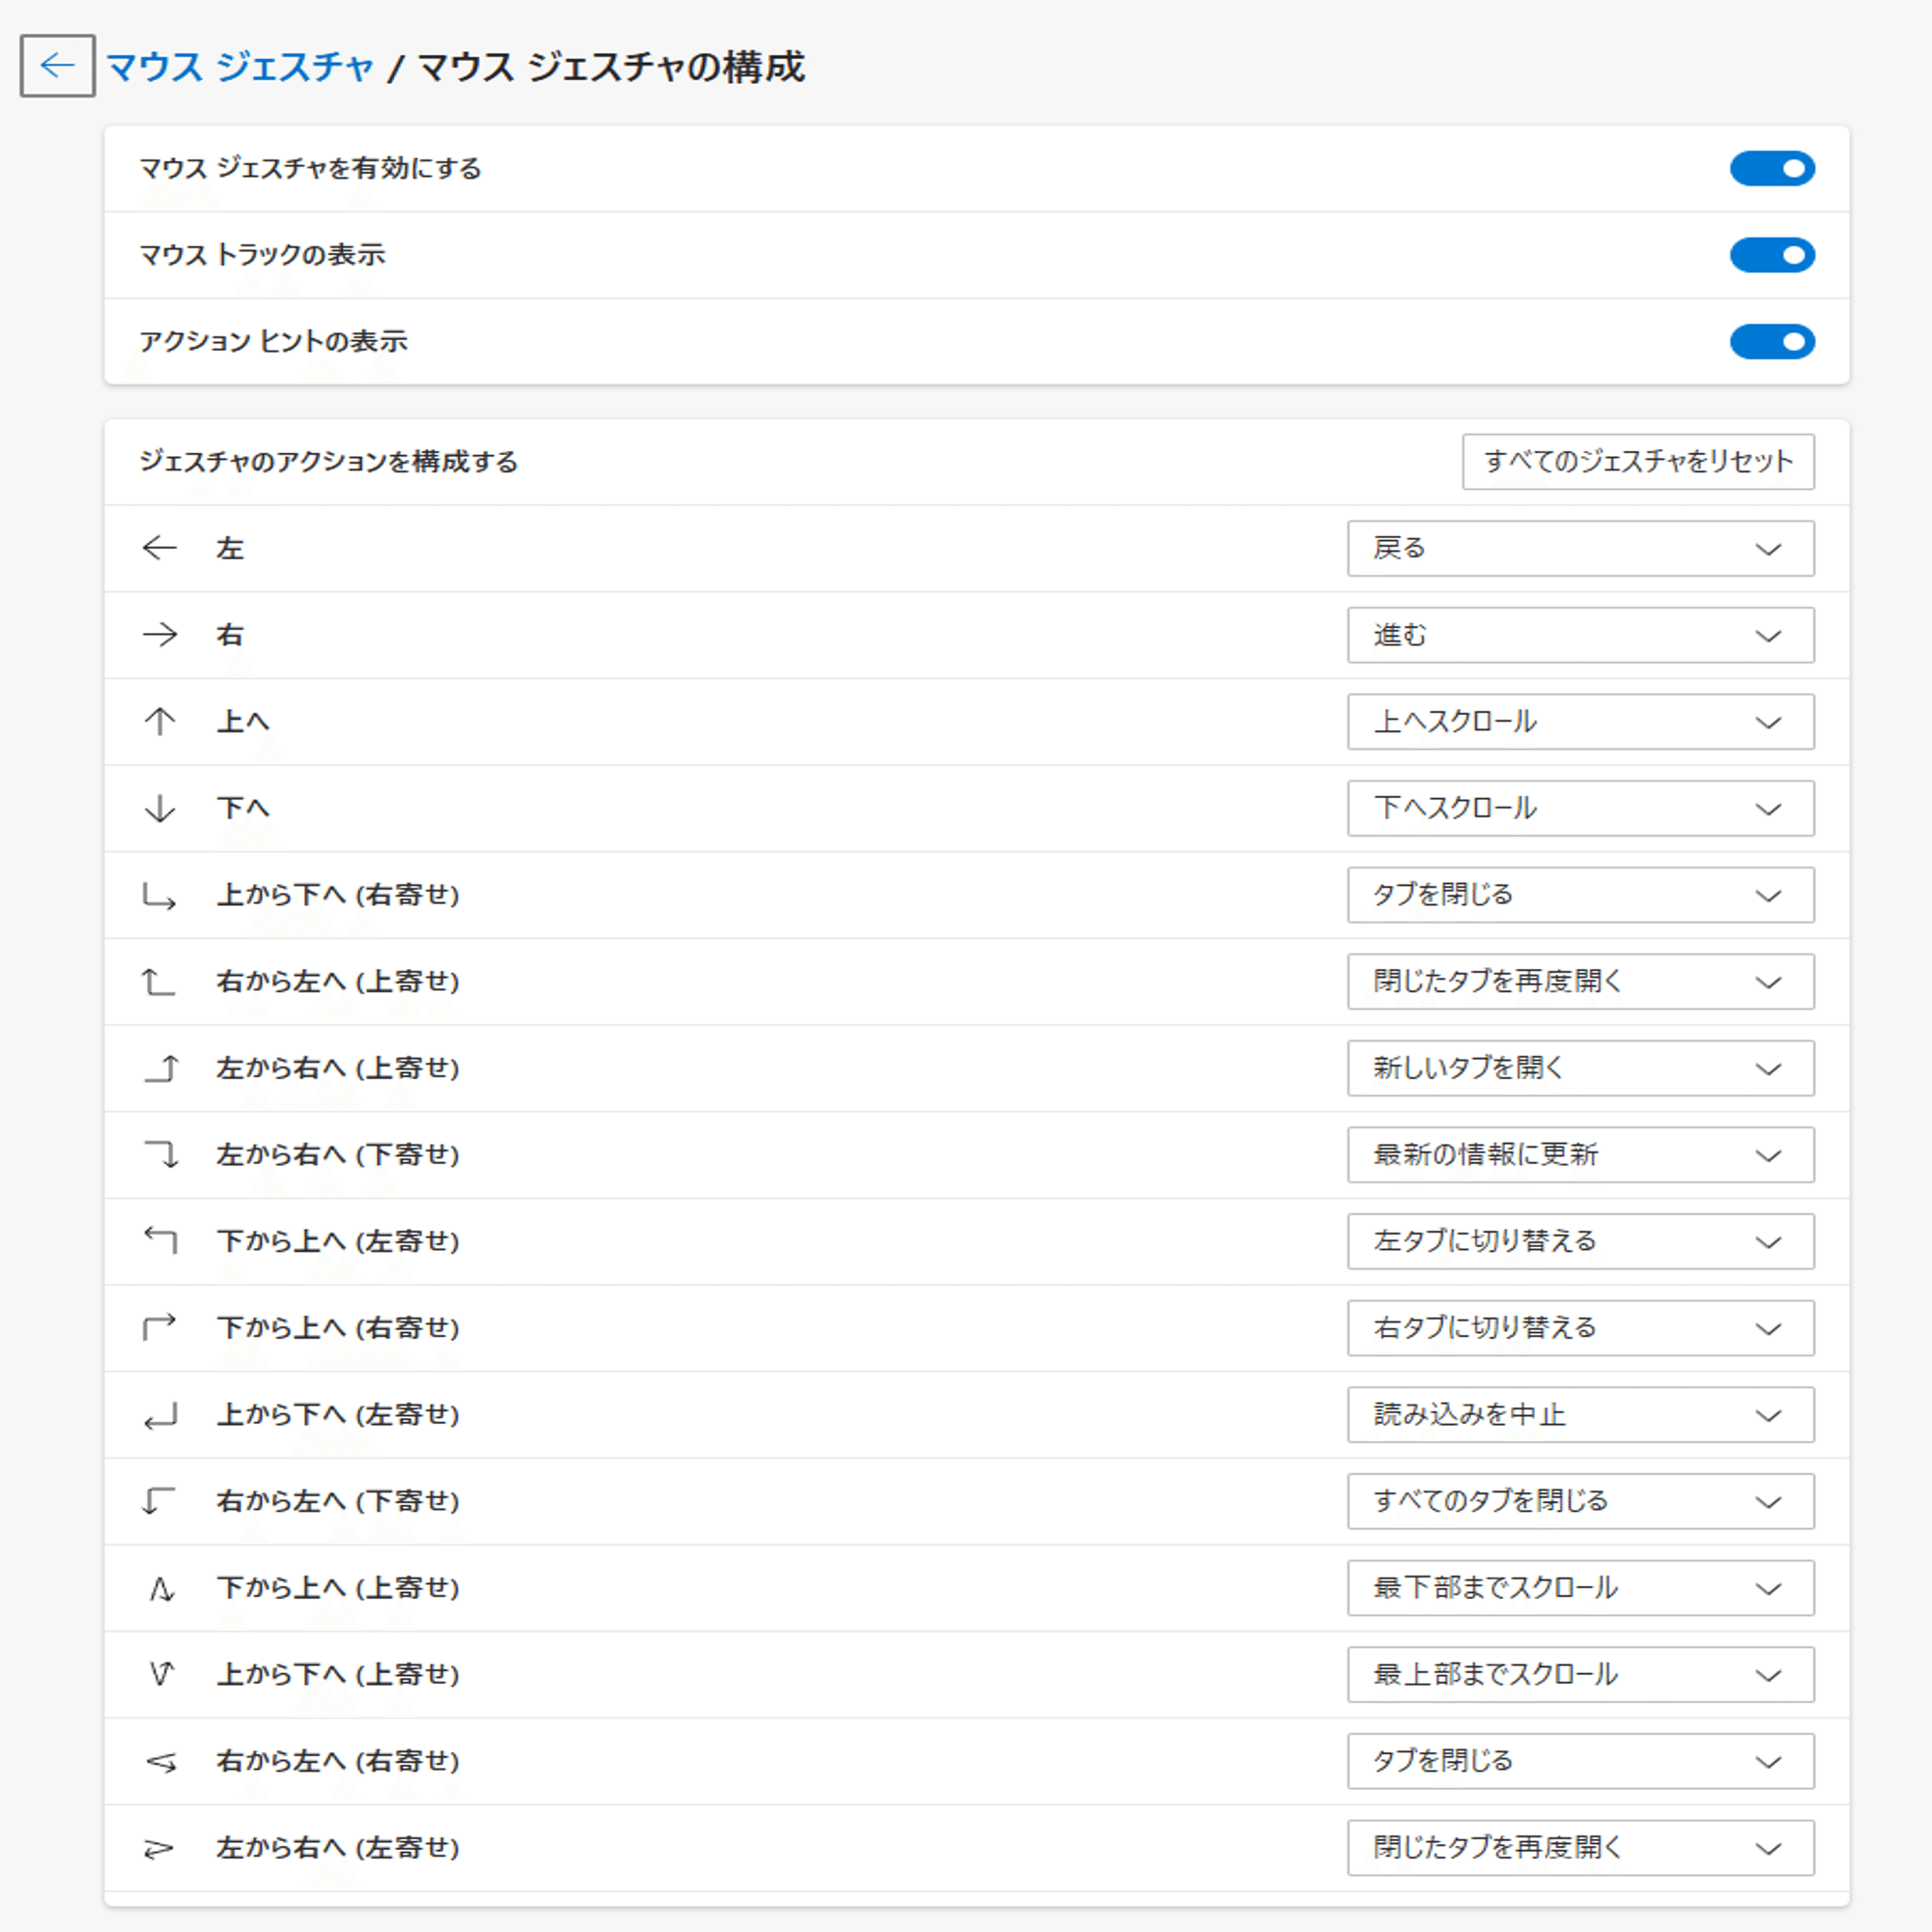Image resolution: width=1932 pixels, height=1932 pixels.
Task: Click the up arrow gesture icon
Action: coord(159,721)
